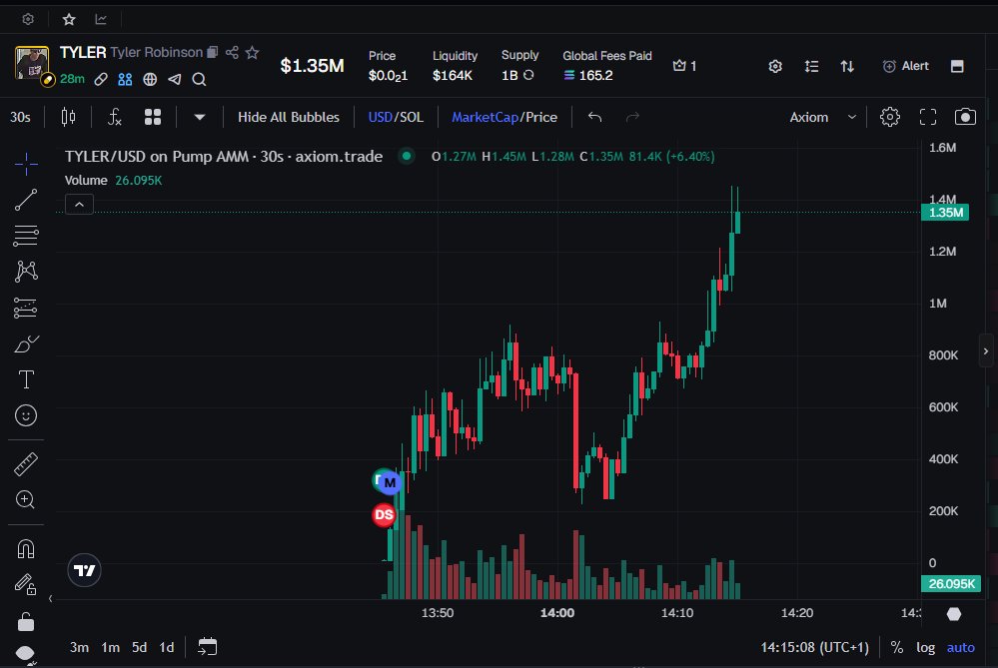
Task: Click Hide All Bubbles button
Action: [x=288, y=117]
